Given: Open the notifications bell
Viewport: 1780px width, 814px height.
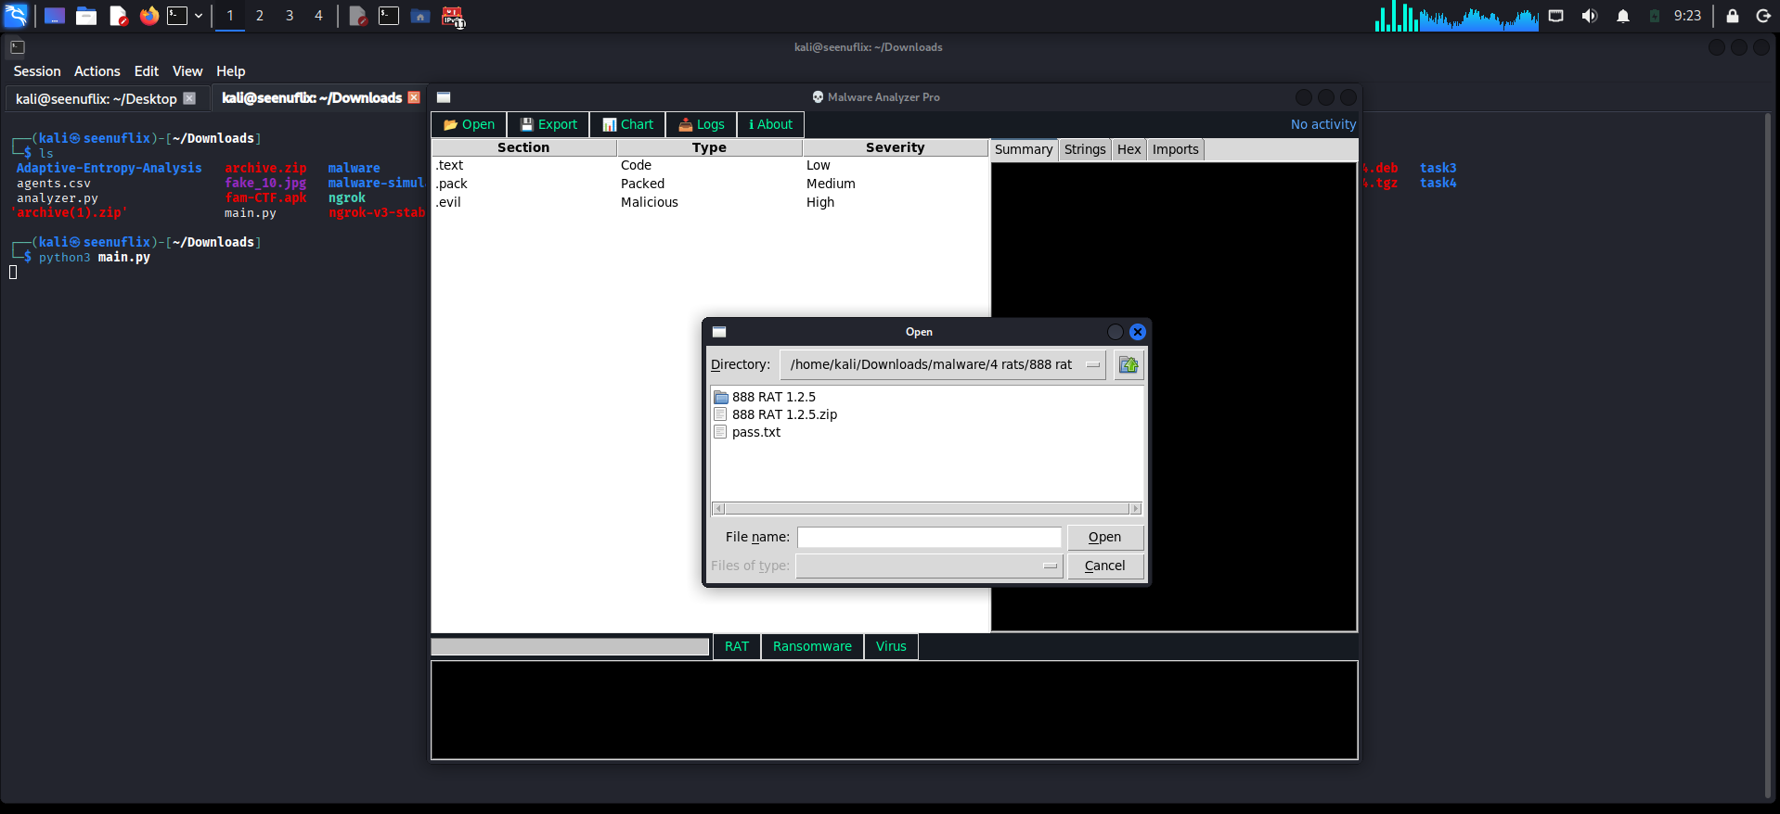Looking at the screenshot, I should tap(1623, 16).
